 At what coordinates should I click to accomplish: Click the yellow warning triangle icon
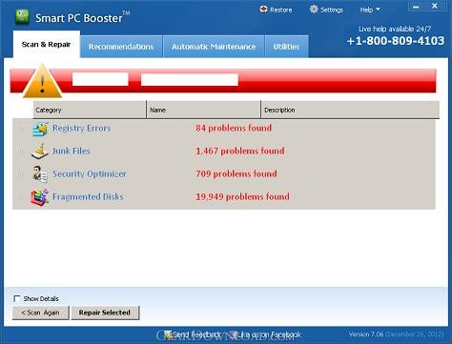(42, 81)
